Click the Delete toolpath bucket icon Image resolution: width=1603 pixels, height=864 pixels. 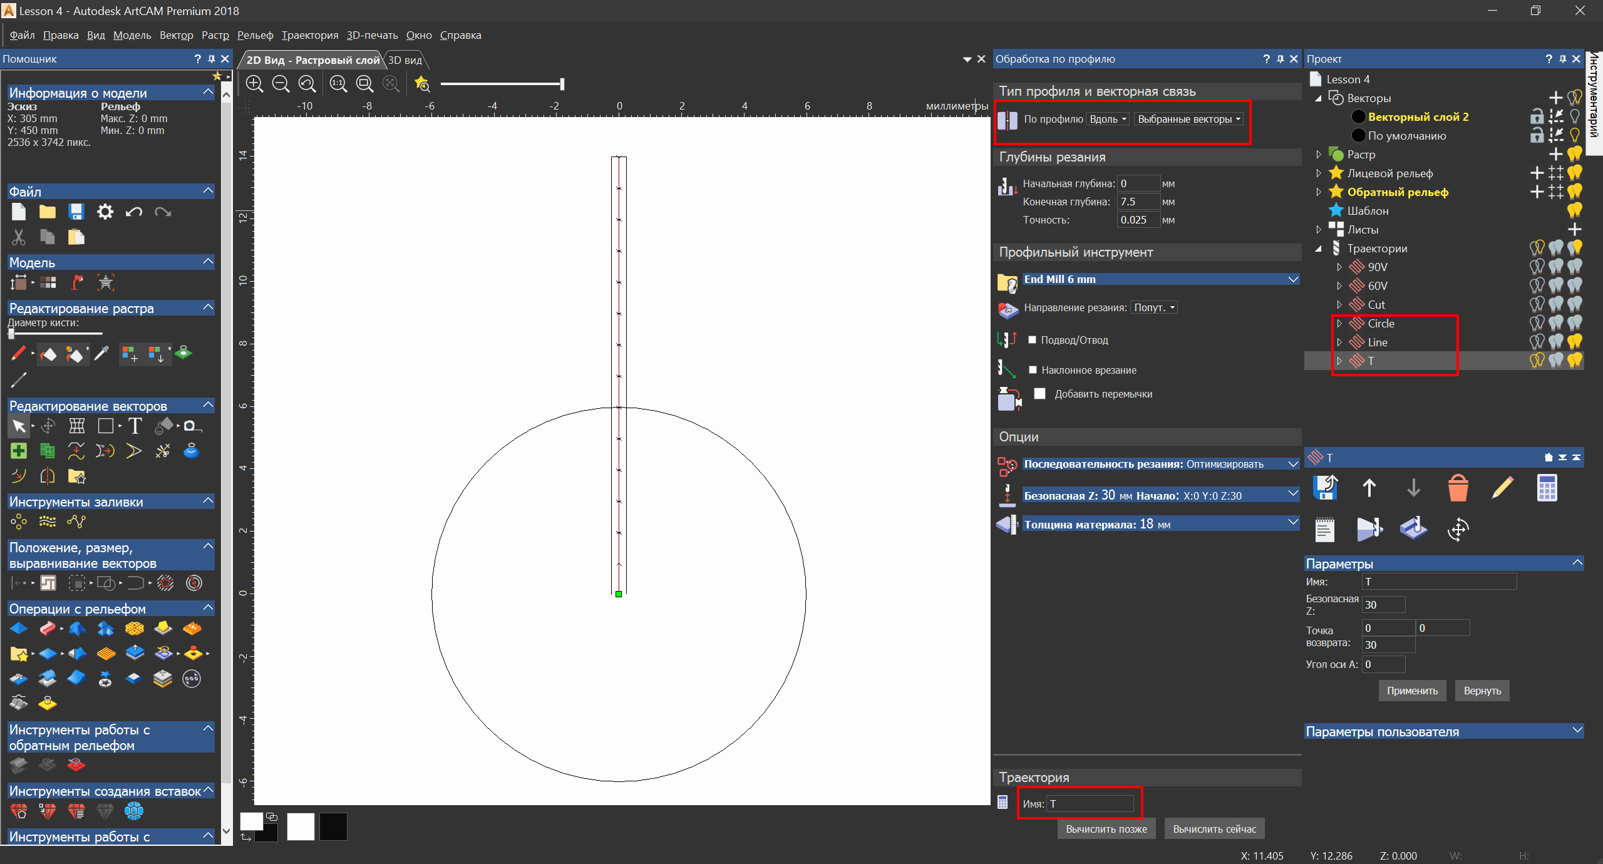click(x=1458, y=488)
